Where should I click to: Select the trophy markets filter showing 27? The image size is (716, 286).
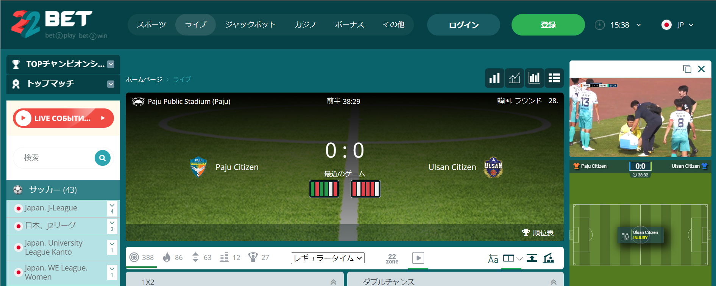pos(259,258)
